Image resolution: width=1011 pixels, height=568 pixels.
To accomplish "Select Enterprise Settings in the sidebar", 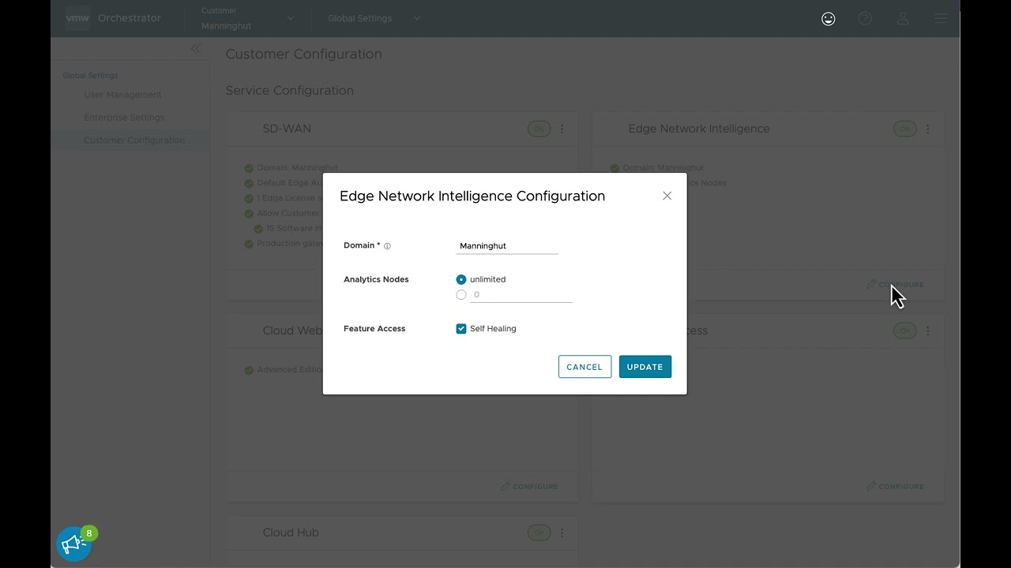I will 124,117.
